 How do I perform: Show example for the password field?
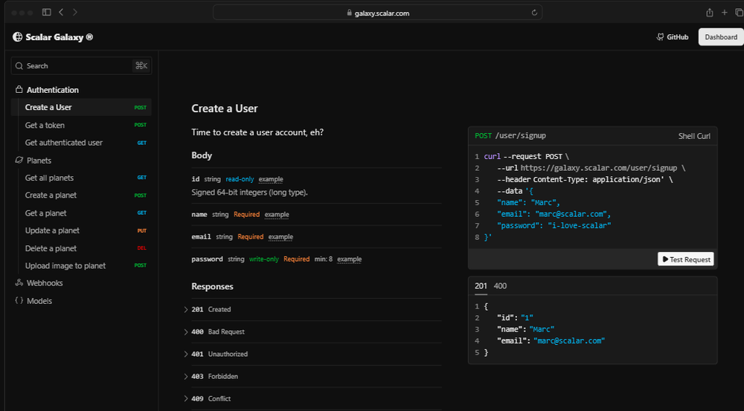(x=349, y=259)
